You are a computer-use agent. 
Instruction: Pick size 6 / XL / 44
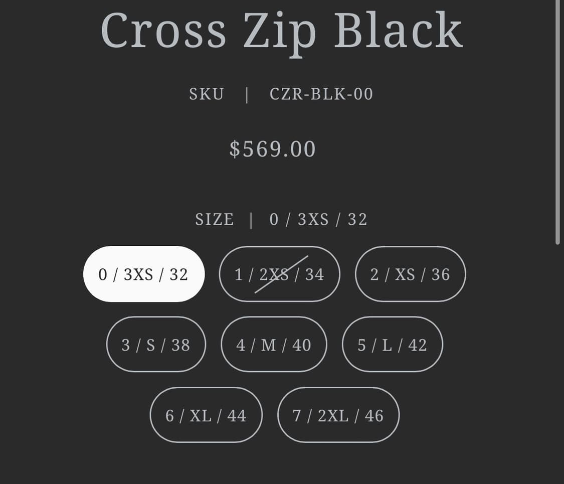tap(206, 415)
